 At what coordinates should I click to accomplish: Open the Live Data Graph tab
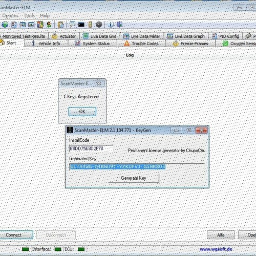coord(186,36)
